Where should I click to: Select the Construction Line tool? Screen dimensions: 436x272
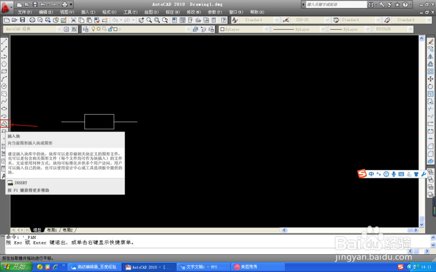tap(4, 49)
